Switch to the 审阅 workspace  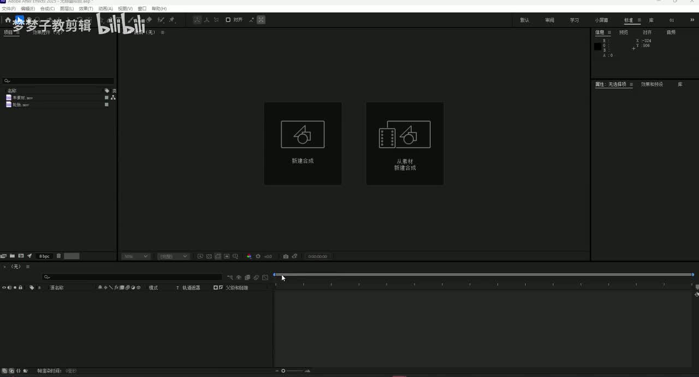[549, 20]
